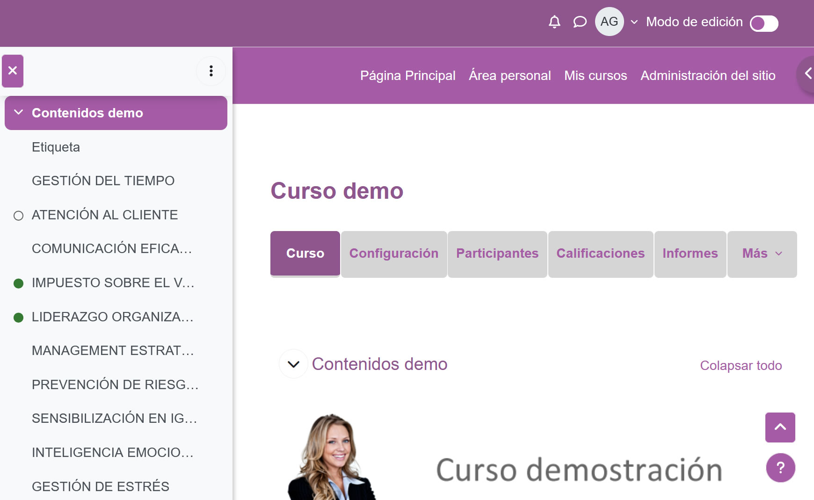Viewport: 814px width, 500px height.
Task: Click the back-to-top arrow button
Action: point(780,427)
